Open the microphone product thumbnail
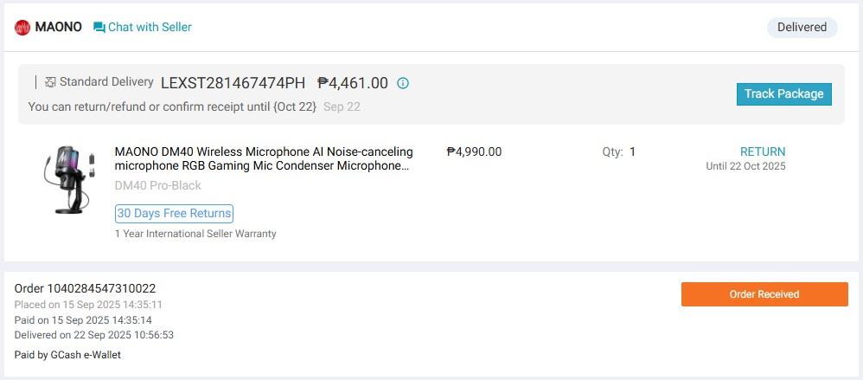Viewport: 863px width, 380px height. [69, 179]
